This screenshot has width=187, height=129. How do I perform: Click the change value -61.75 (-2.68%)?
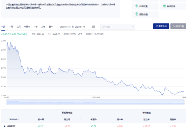20,34
